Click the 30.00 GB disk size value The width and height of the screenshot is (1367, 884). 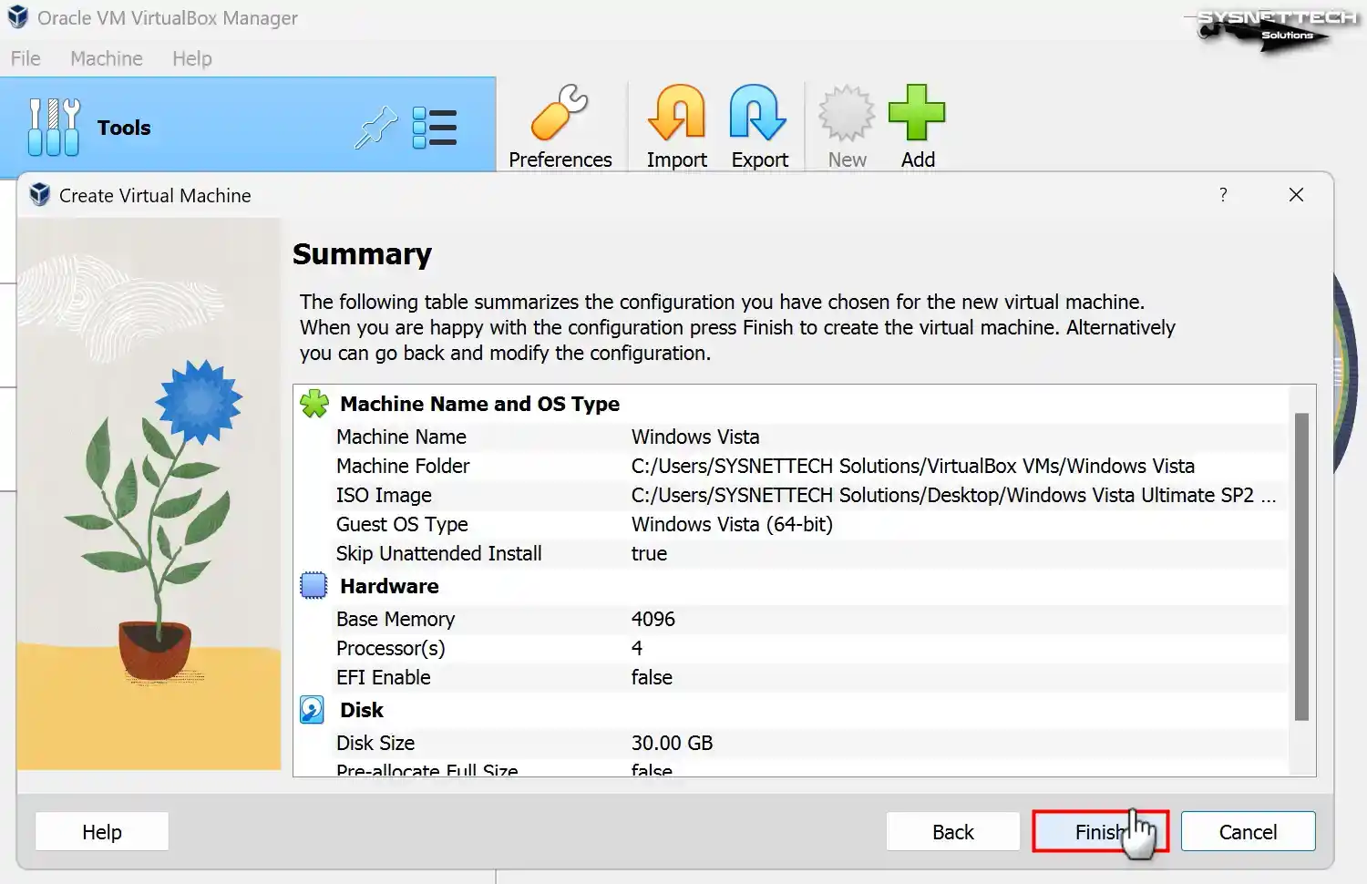coord(672,743)
